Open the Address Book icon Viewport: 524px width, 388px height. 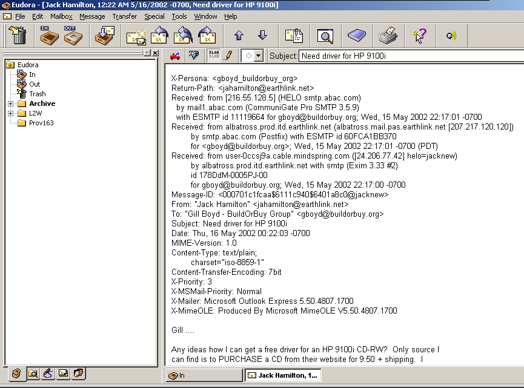pos(357,35)
